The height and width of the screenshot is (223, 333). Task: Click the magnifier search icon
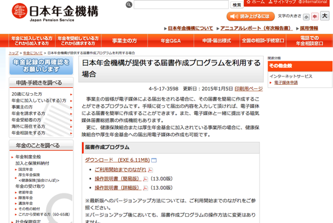(x=129, y=5)
